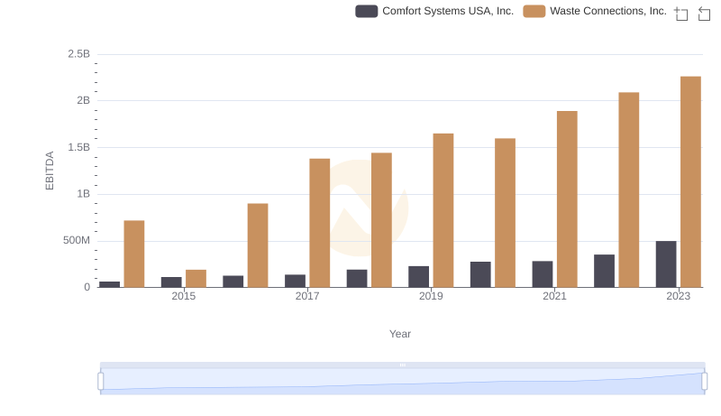The image size is (721, 416).
Task: Click the '2017' x-axis label
Action: (x=307, y=296)
